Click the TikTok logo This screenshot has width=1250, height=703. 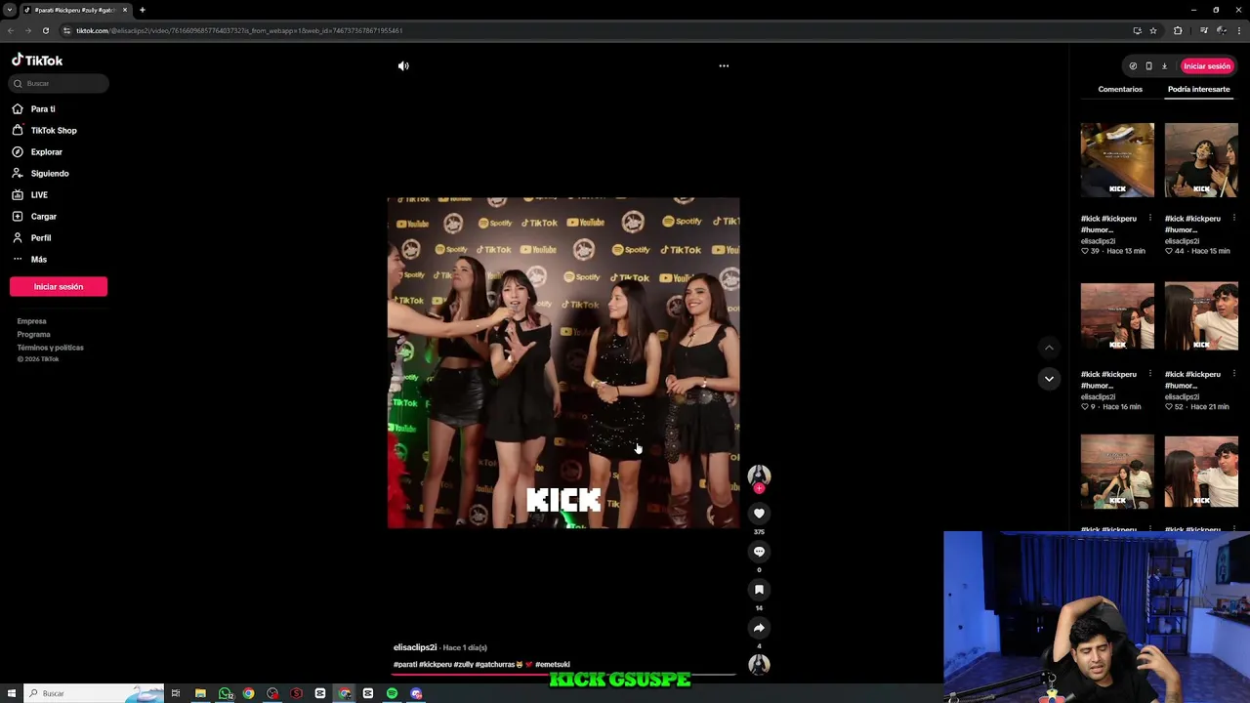coord(37,60)
